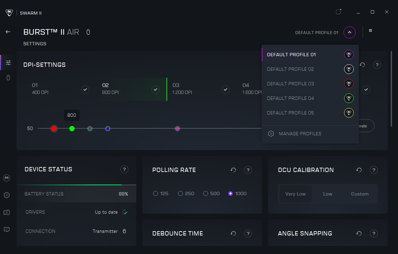
Task: Open DPI-Settings help question mark
Action: [377, 65]
